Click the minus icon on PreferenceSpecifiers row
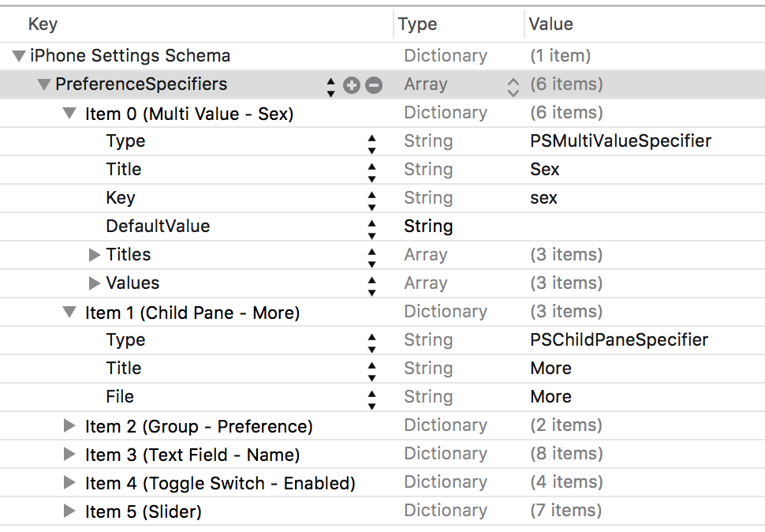Image resolution: width=765 pixels, height=532 pixels. tap(374, 85)
